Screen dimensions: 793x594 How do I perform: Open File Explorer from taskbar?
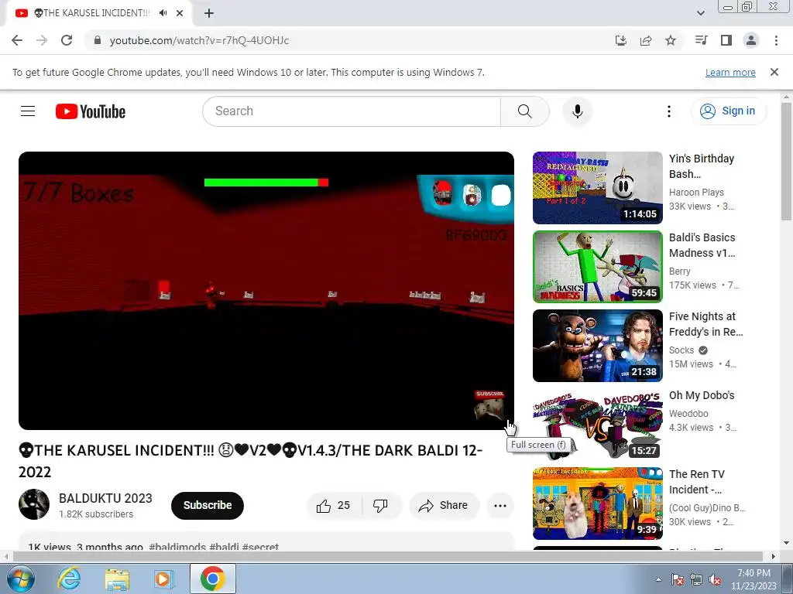[118, 579]
